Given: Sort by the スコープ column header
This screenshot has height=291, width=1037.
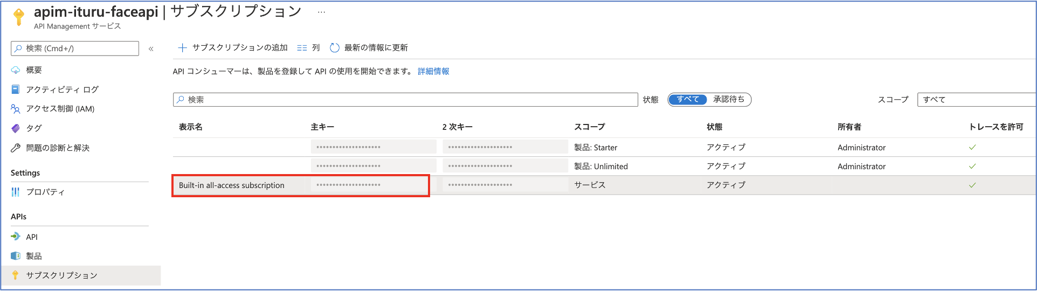Looking at the screenshot, I should point(590,127).
